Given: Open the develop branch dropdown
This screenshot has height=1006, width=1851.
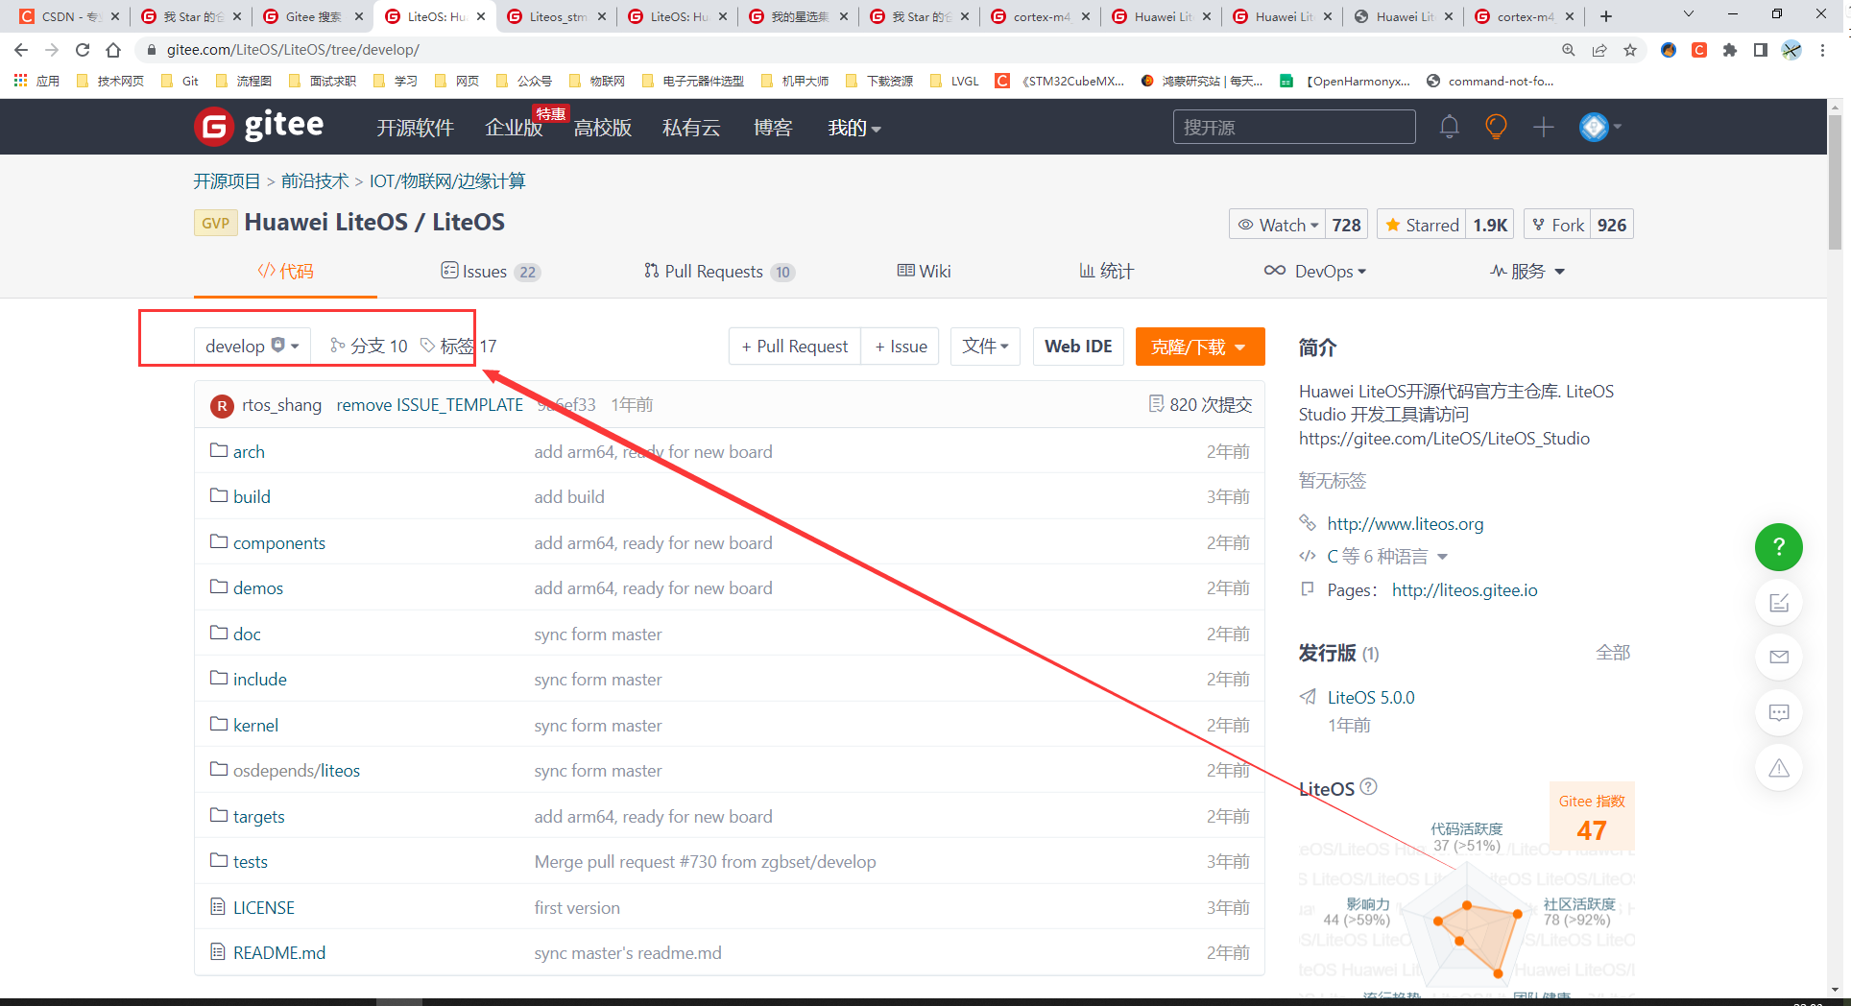Looking at the screenshot, I should (x=252, y=346).
